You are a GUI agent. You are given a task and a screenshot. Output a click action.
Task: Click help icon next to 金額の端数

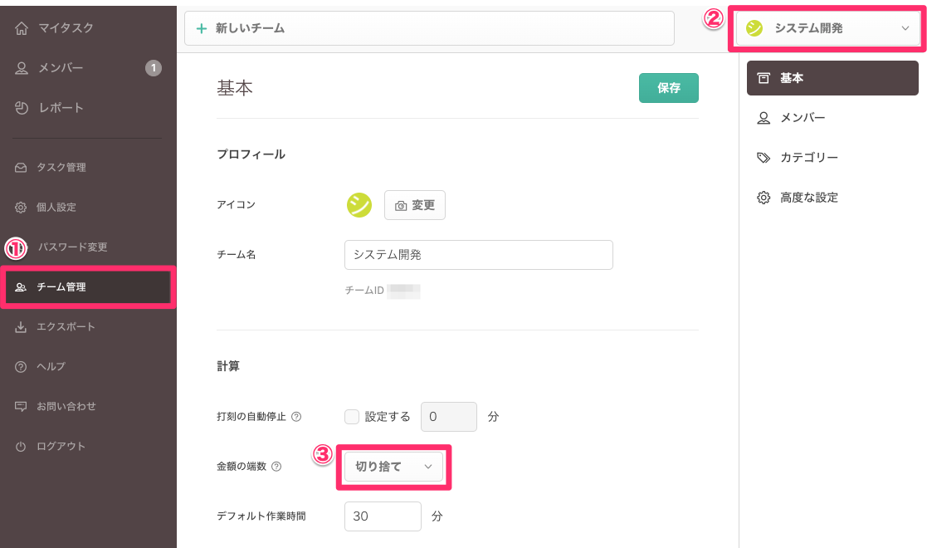point(276,467)
